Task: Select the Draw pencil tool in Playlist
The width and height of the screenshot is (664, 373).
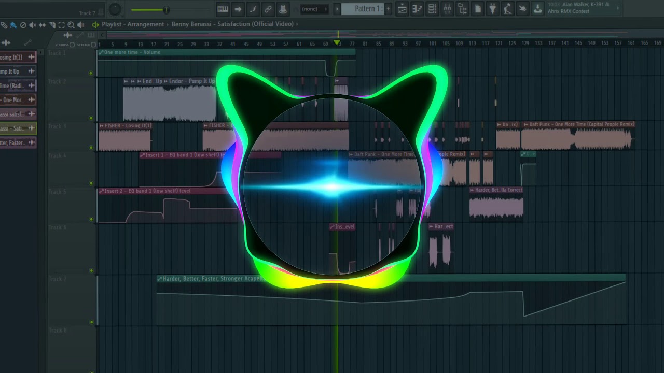Action: (x=4, y=25)
